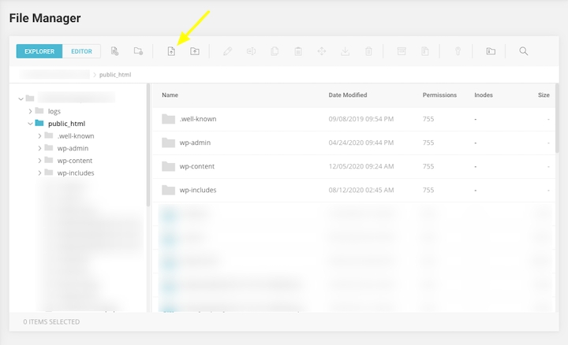Expand wp-includes in the tree

click(x=40, y=172)
